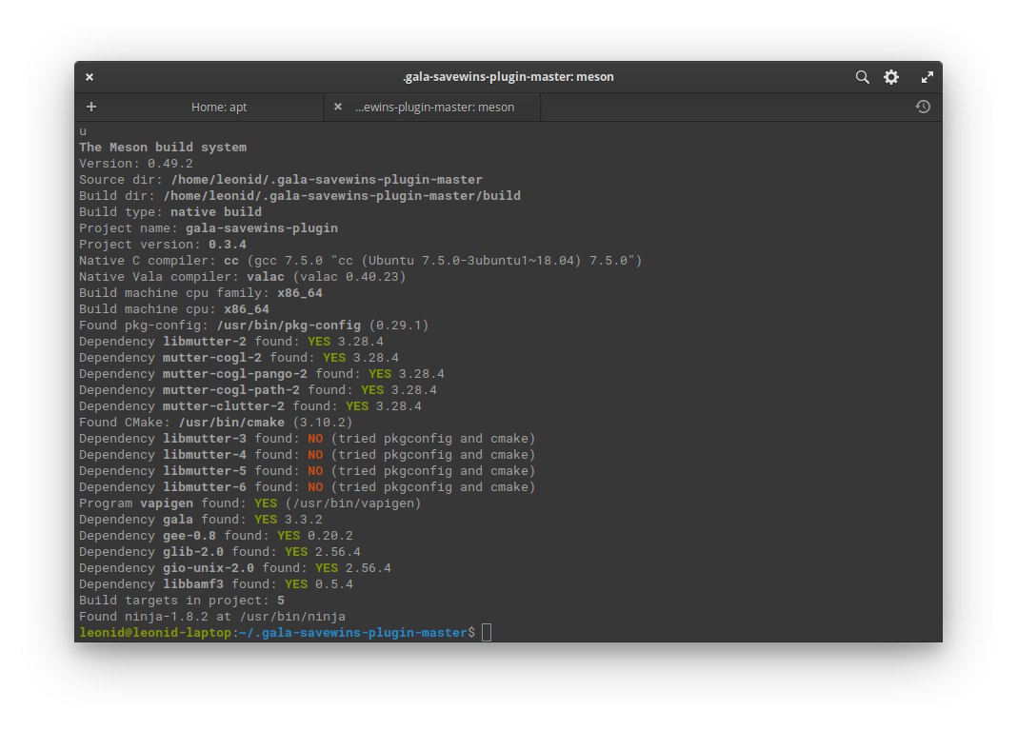Screen dimensions: 1017x730
Task: Click 'Project version: 0.3.4' line
Action: [163, 245]
